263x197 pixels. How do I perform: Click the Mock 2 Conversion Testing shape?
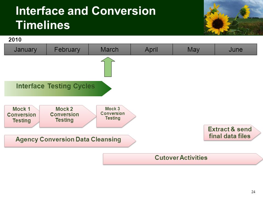pos(68,116)
